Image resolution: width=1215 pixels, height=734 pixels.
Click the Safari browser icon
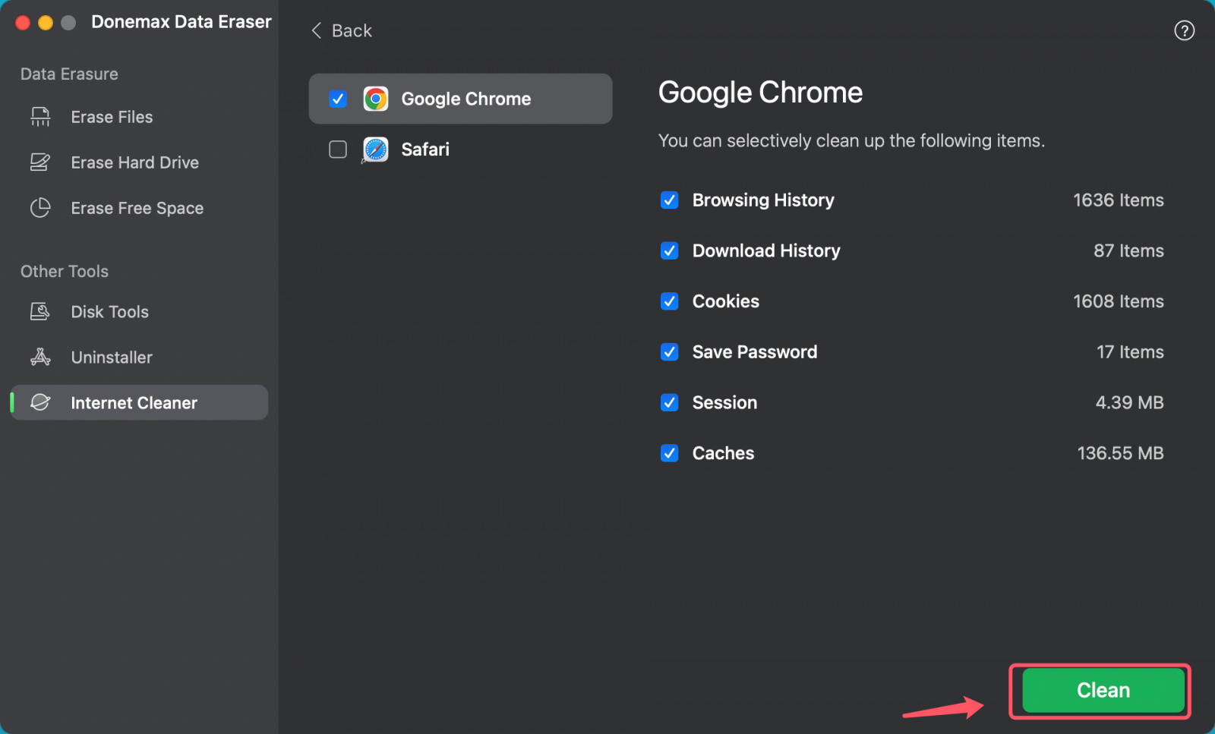(x=374, y=149)
